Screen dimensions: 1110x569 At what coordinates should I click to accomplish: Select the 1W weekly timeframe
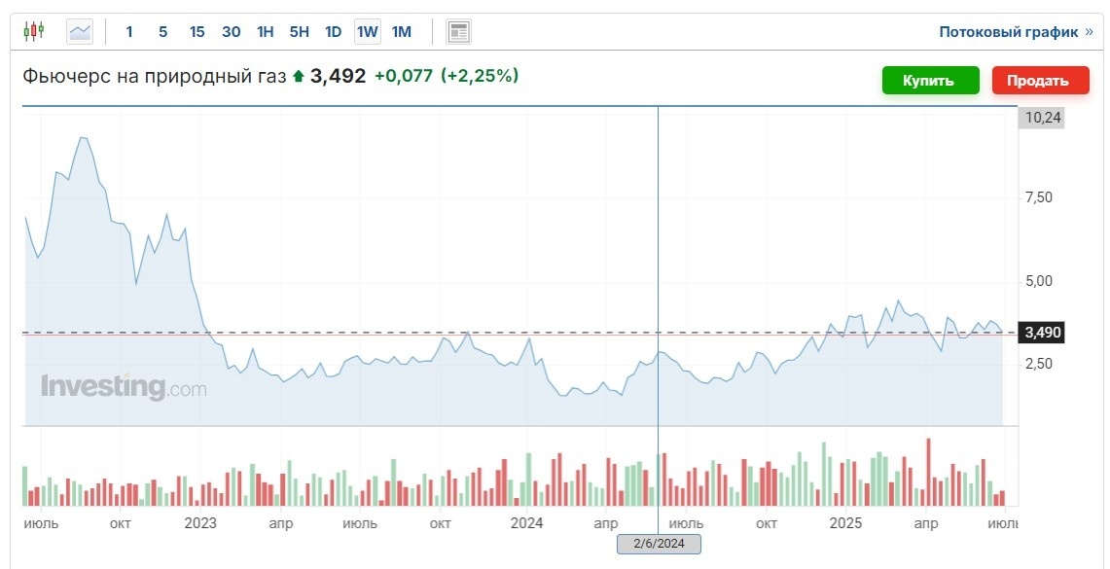(x=367, y=31)
